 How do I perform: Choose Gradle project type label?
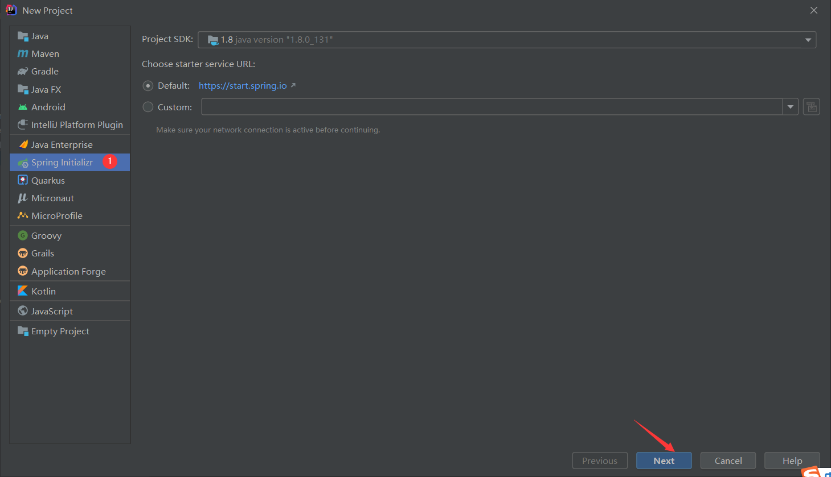click(45, 72)
